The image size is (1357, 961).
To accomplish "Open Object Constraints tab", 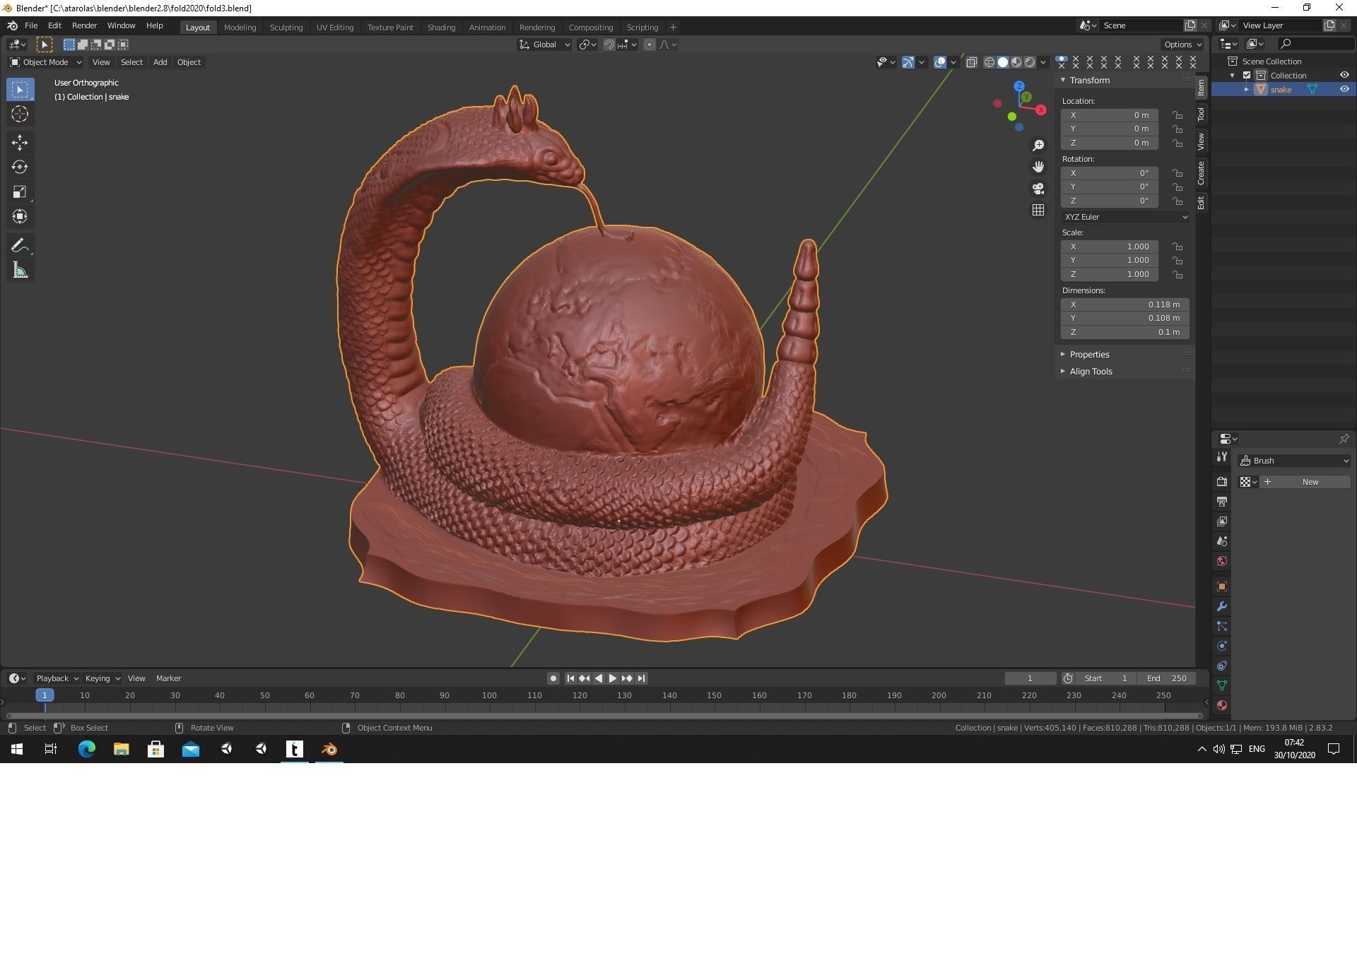I will pos(1222,666).
